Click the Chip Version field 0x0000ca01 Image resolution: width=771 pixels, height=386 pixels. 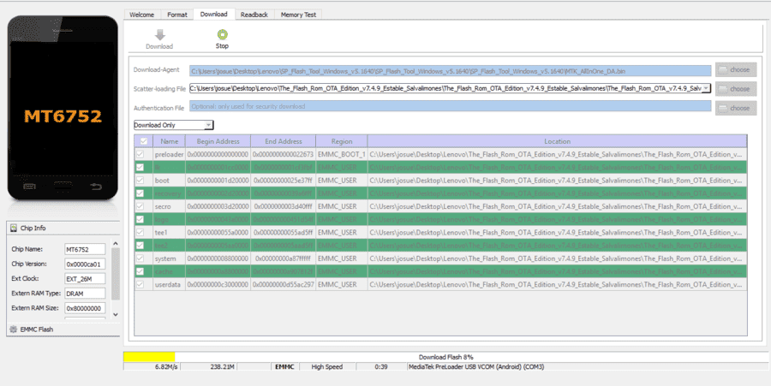pyautogui.click(x=85, y=264)
